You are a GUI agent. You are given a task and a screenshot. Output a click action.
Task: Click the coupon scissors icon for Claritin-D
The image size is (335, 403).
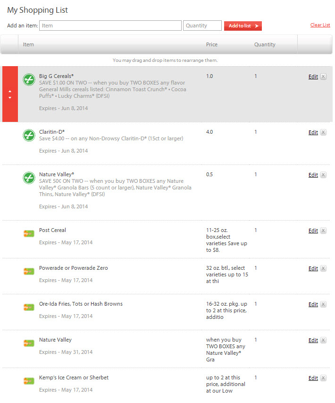coord(29,135)
